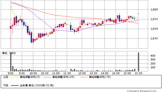Image resolution: width=162 pixels, height=92 pixels.
Task: Click the 1,655 price axis label
Action: [x=154, y=19]
